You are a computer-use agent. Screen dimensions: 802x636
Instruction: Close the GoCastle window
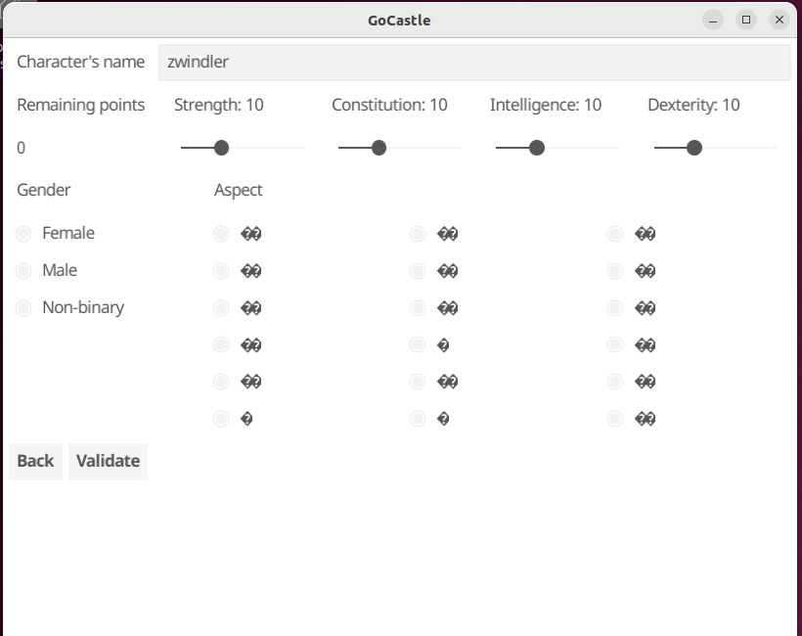779,20
